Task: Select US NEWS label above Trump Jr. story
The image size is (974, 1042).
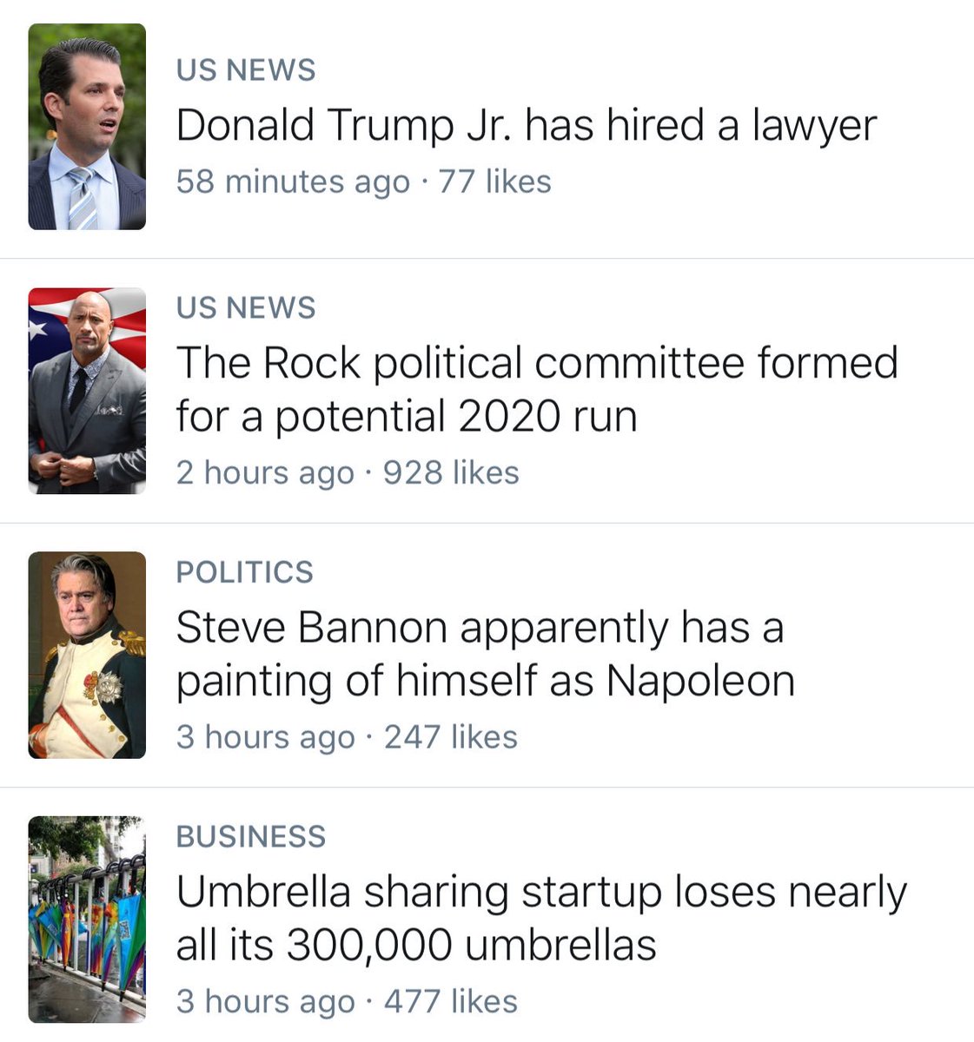Action: pos(246,70)
